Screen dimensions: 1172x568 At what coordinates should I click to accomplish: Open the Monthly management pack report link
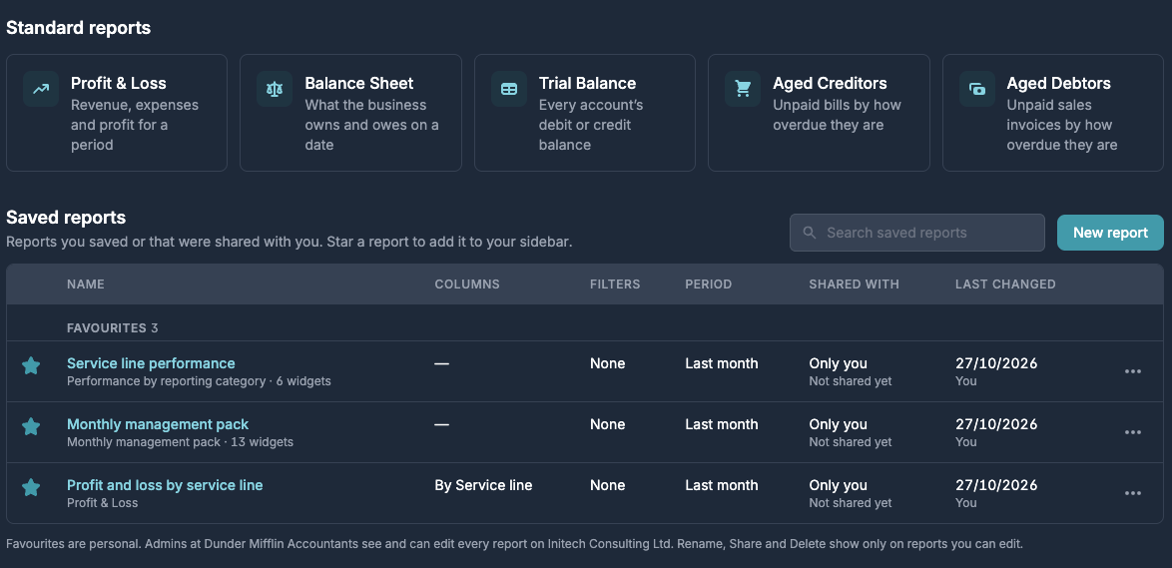pyautogui.click(x=158, y=424)
